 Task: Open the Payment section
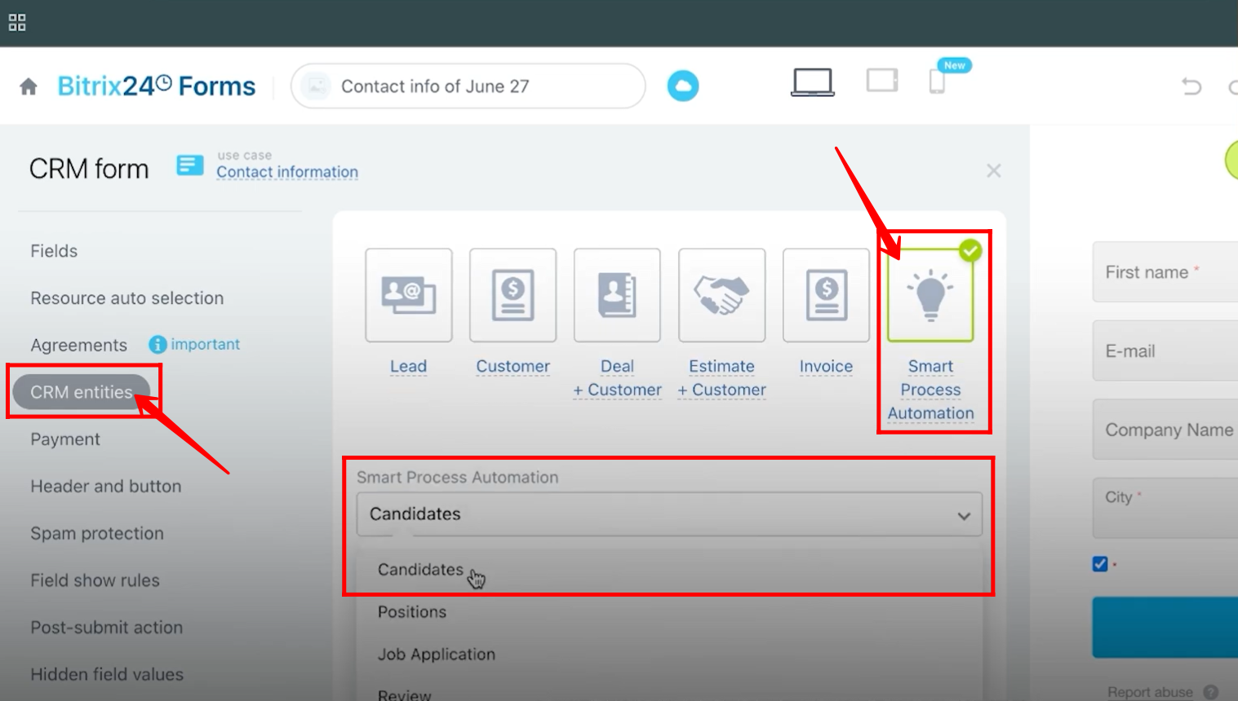point(65,439)
